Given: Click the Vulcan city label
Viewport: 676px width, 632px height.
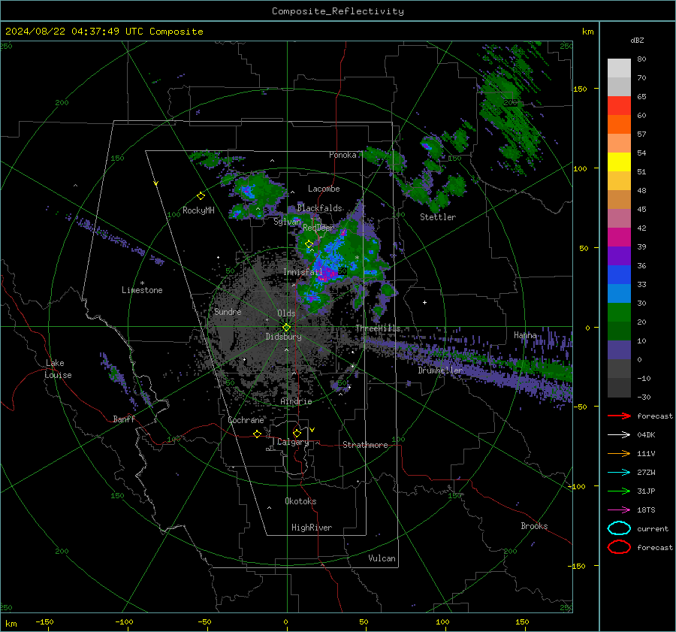Looking at the screenshot, I should pyautogui.click(x=382, y=558).
